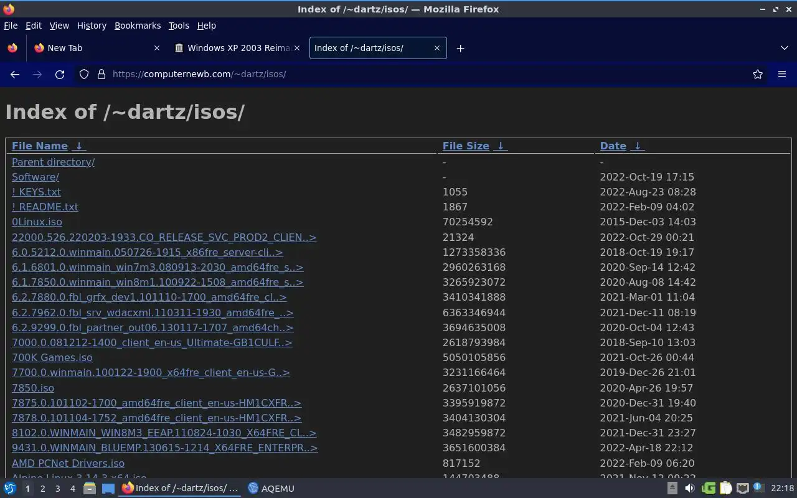Open the 6.1.7850.0.winmain_win8m1 link
The width and height of the screenshot is (797, 498).
coord(158,282)
